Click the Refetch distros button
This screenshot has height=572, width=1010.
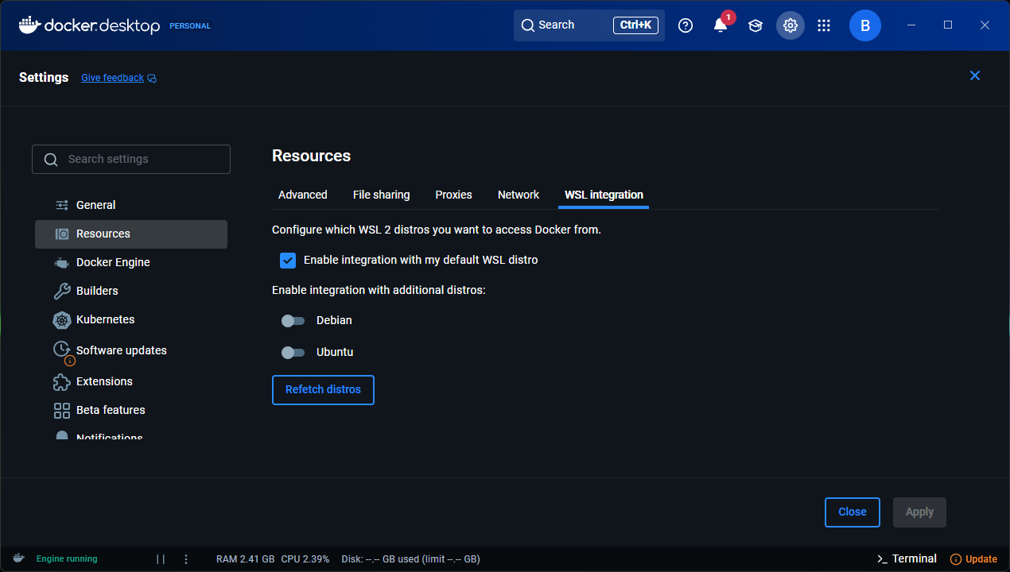pos(323,390)
